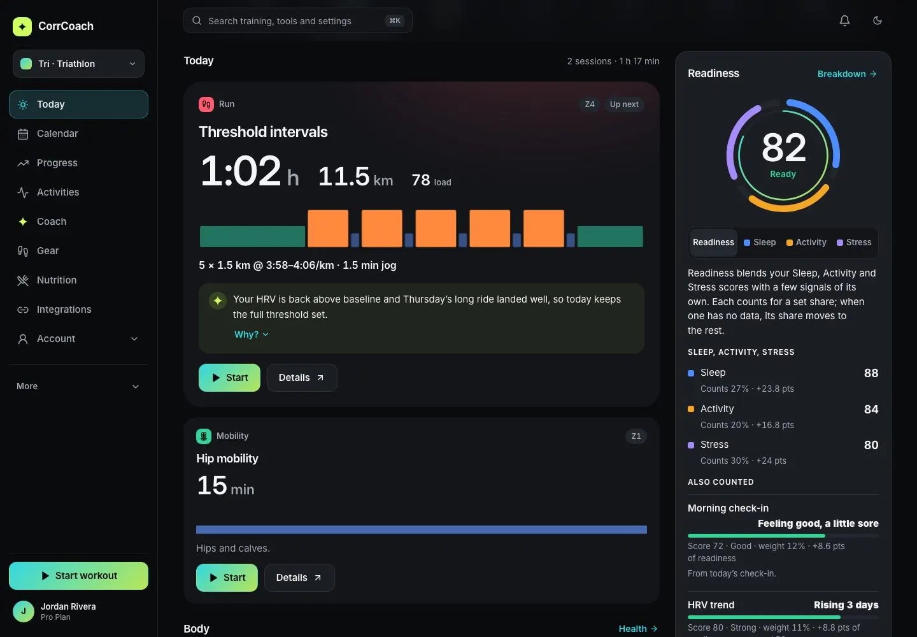This screenshot has width=917, height=637.
Task: Click the Account person icon
Action: pos(23,339)
